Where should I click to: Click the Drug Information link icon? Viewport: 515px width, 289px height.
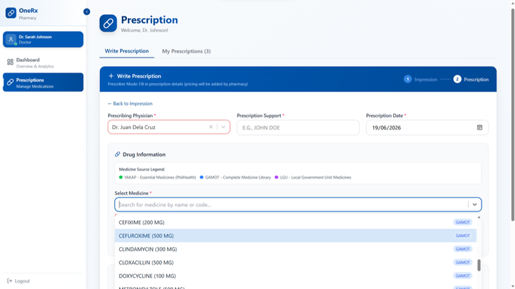[117, 154]
